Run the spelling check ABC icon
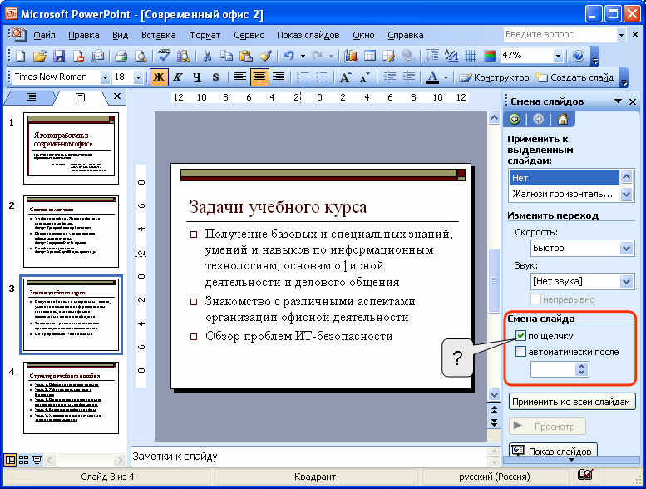 click(x=164, y=56)
